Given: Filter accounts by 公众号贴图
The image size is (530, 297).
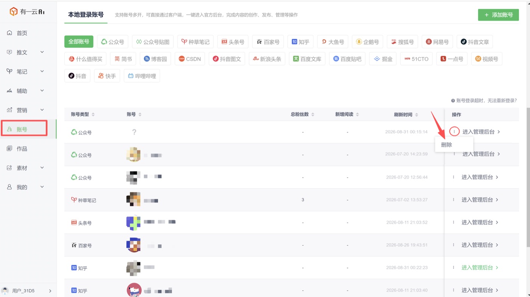Looking at the screenshot, I should (x=153, y=42).
